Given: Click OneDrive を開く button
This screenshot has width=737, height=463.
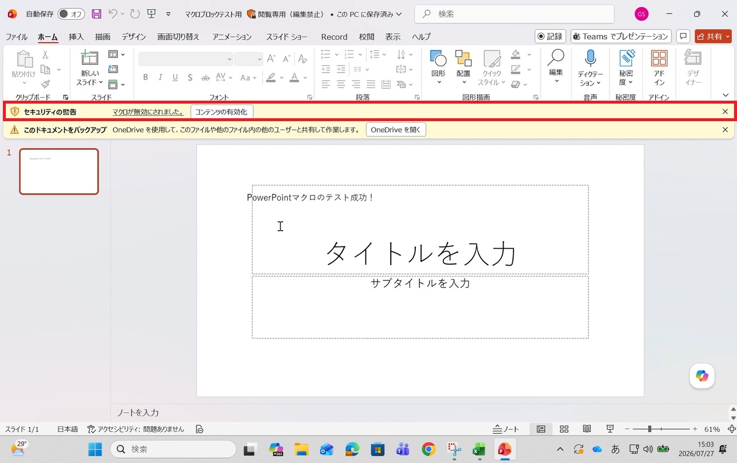Looking at the screenshot, I should [x=396, y=129].
